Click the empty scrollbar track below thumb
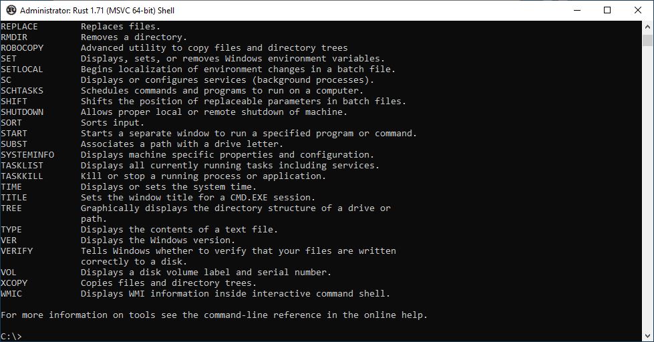 pyautogui.click(x=647, y=188)
